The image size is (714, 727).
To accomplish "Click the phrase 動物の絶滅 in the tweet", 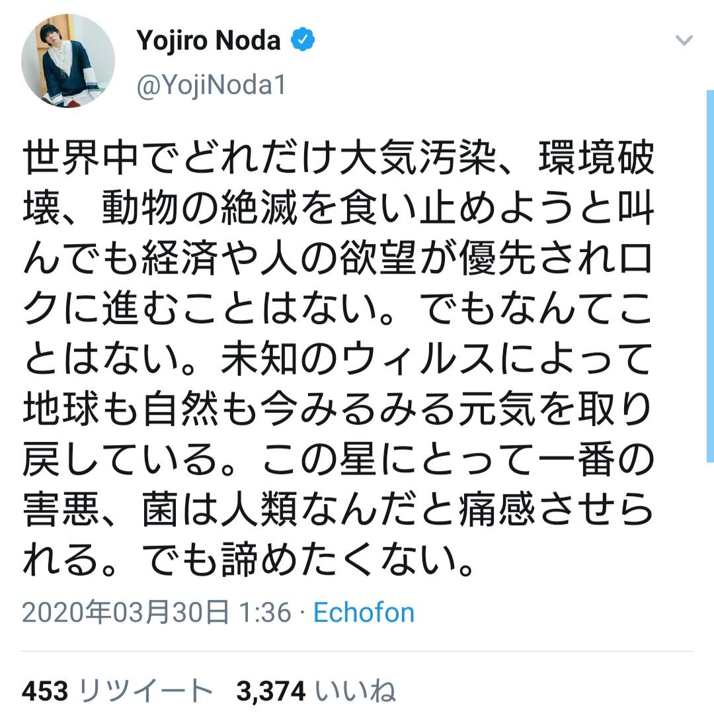I will pyautogui.click(x=200, y=208).
